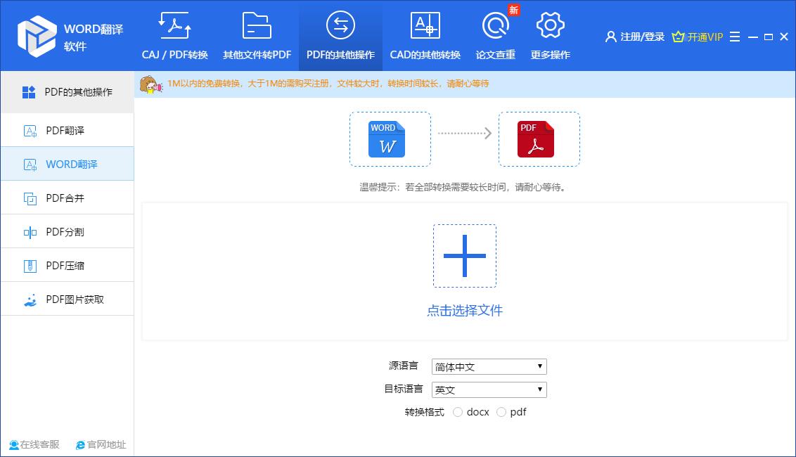Choose 简体中文 as source language

click(489, 366)
